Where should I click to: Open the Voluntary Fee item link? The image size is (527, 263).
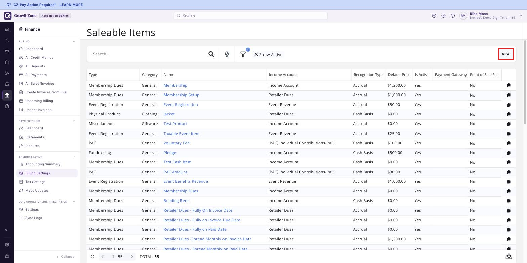pos(176,143)
